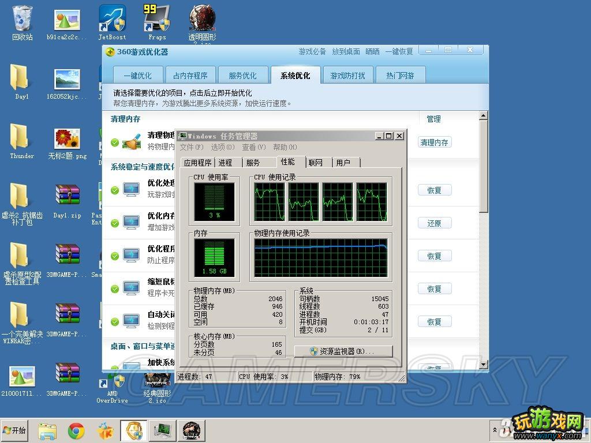This screenshot has height=443, width=591.
Task: Click the monitor icon in 缩短鼠标 row
Action: tap(132, 288)
